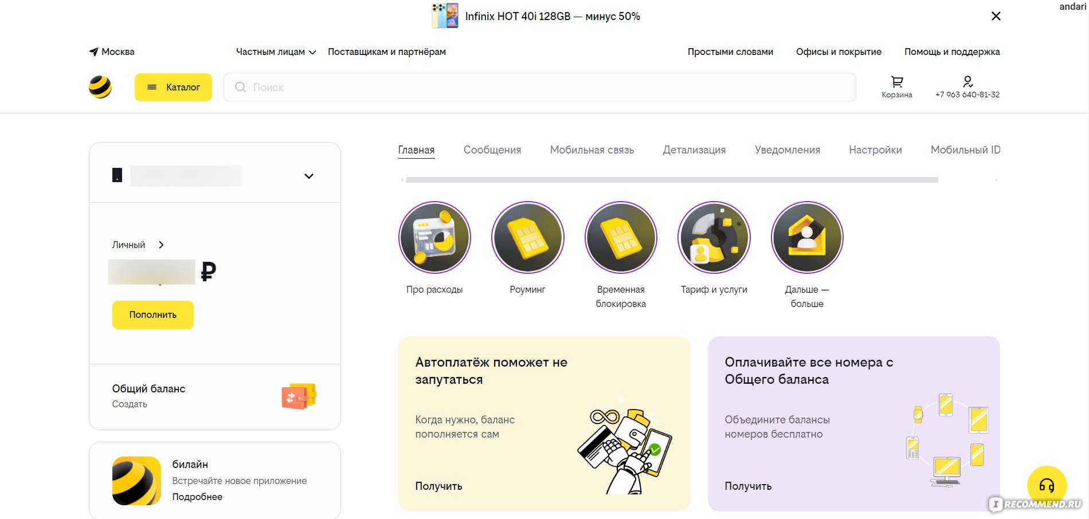Viewport: 1089px width, 519px height.
Task: Click the right arrow of the tab scrollbar
Action: 996,180
